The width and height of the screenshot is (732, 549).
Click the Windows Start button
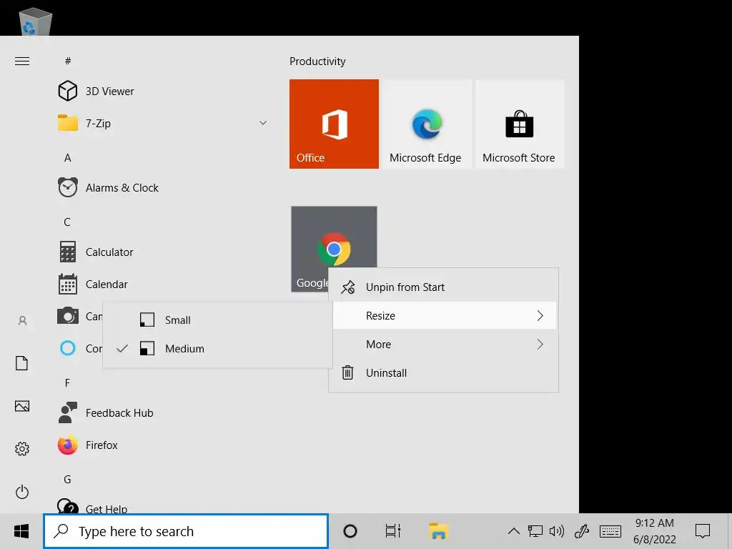click(21, 531)
